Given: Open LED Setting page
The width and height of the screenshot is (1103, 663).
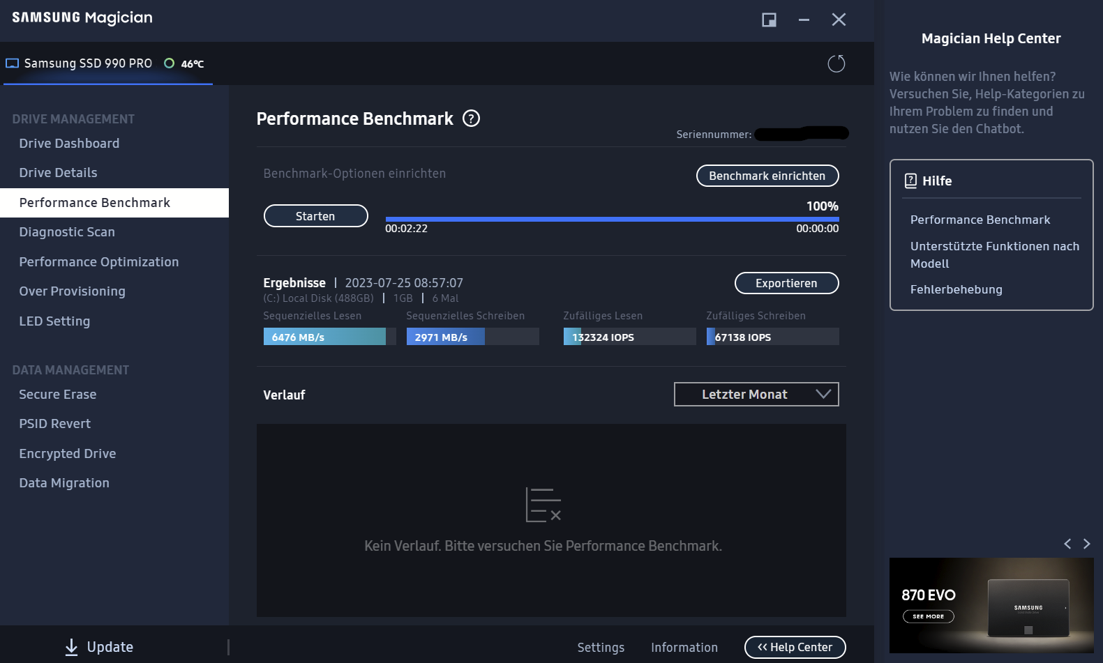Looking at the screenshot, I should [x=54, y=321].
